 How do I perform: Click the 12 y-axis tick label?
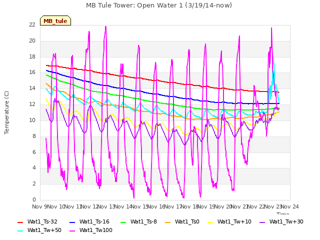32,104
